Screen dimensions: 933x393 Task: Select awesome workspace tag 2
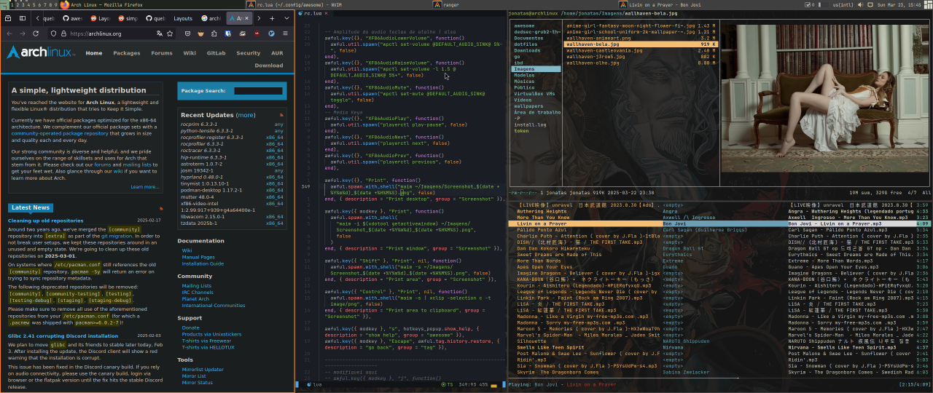[17, 4]
